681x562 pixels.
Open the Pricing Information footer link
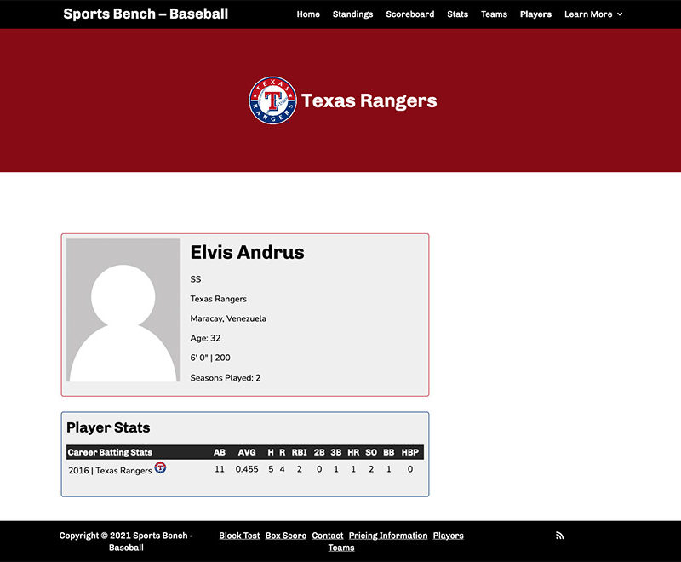click(388, 536)
